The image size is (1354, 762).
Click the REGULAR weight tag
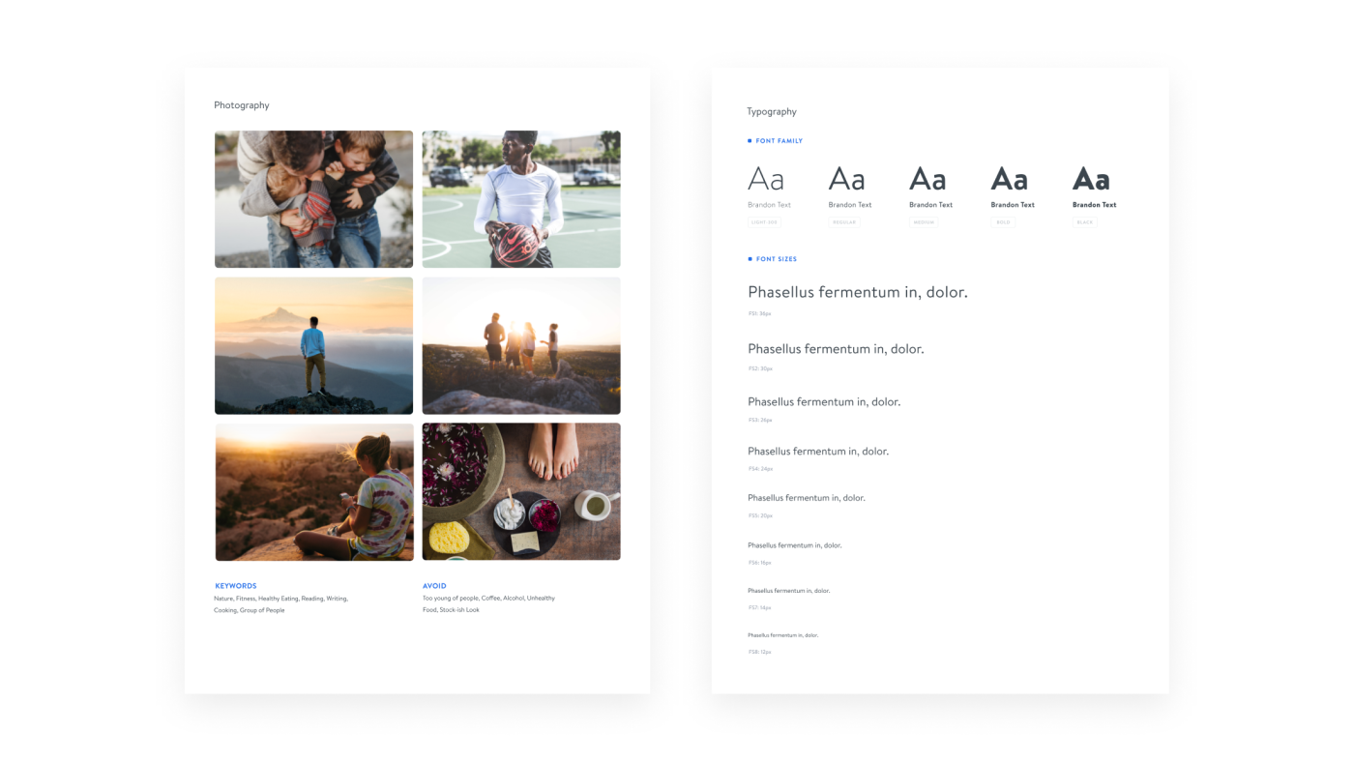[844, 222]
